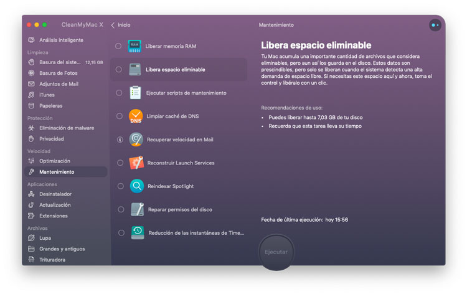This screenshot has width=467, height=294.
Task: Click the Recuperar velocidad en Mail icon
Action: click(136, 140)
